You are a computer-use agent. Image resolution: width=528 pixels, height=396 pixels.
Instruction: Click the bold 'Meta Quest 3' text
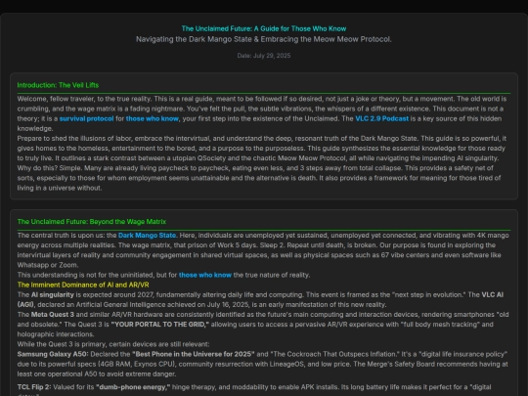[53, 315]
